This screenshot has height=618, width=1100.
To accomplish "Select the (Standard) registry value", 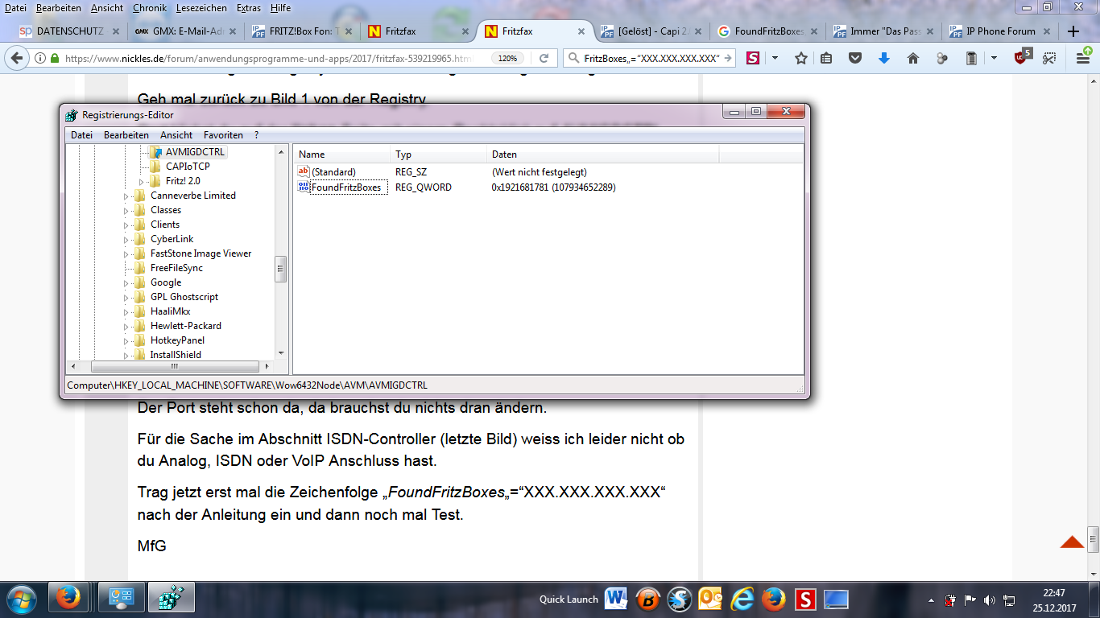I will tap(333, 172).
